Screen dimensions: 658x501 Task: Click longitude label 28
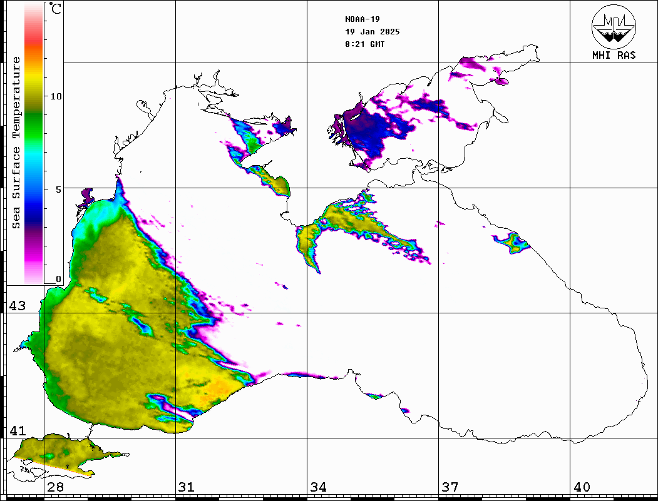pyautogui.click(x=55, y=487)
